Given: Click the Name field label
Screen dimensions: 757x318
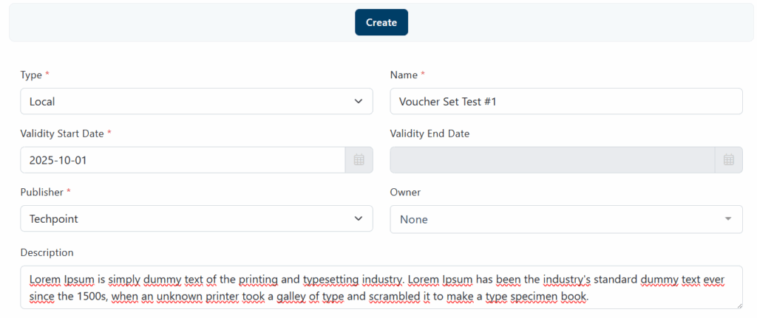Looking at the screenshot, I should tap(404, 75).
